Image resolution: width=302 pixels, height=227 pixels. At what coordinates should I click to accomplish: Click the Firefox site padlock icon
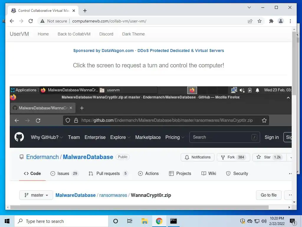(76, 121)
